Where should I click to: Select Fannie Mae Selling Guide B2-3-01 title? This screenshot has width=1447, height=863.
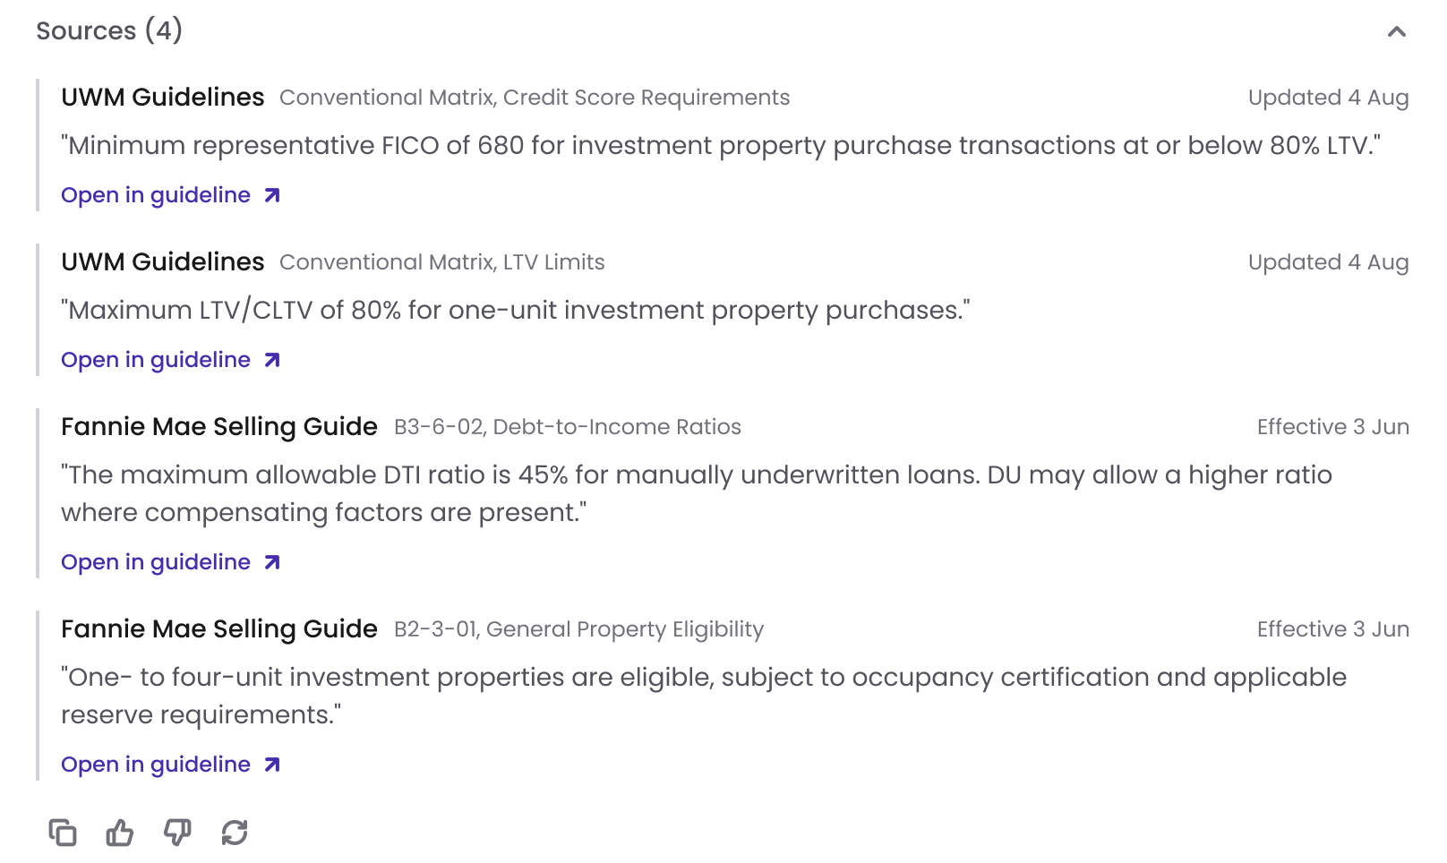point(219,628)
